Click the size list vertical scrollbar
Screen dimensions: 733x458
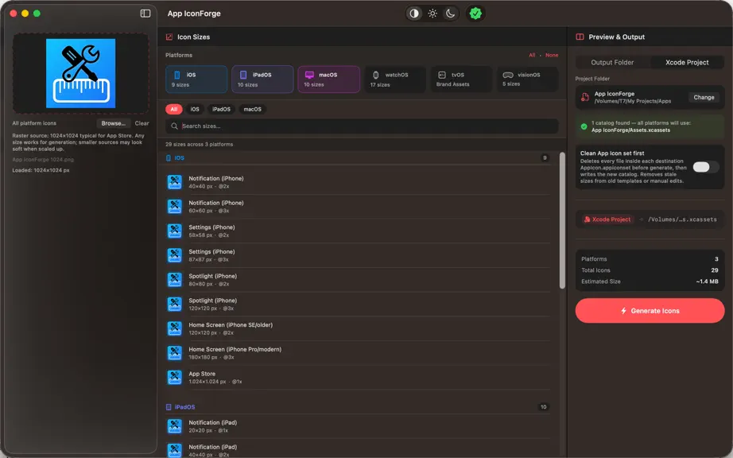(x=562, y=220)
